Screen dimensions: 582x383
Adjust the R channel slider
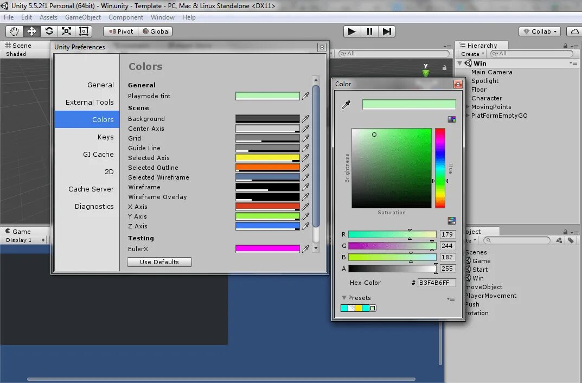392,234
